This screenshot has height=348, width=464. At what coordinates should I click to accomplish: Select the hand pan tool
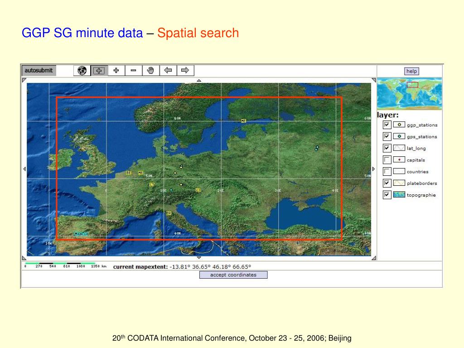(x=150, y=70)
